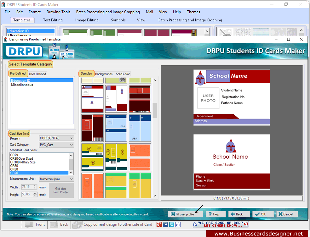Viewport: 310px width, 237px height.
Task: Click the USER PHOTO placeholder on card preview
Action: 208,98
